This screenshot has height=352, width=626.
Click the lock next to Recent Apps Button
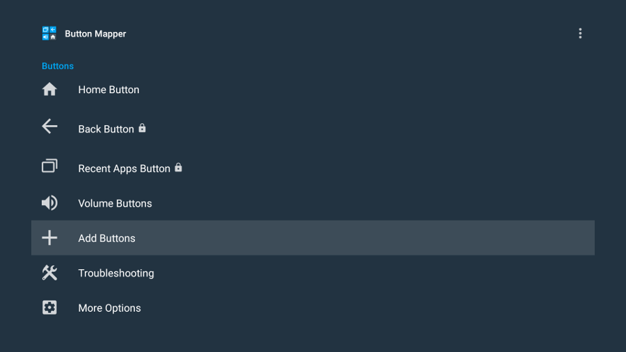179,168
